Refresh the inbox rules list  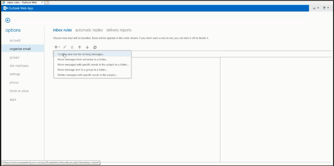(x=95, y=47)
